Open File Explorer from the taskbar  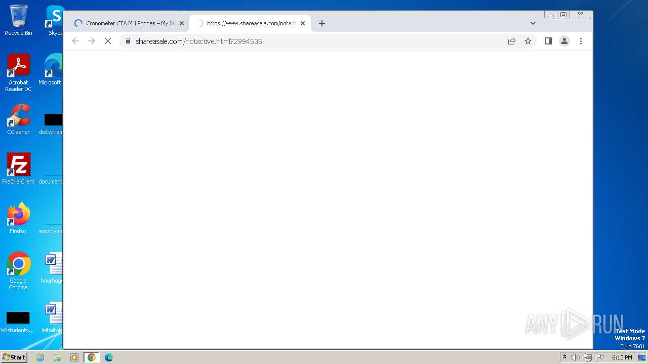point(57,357)
